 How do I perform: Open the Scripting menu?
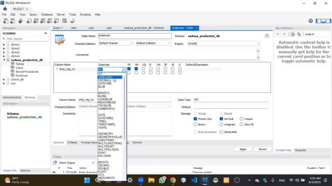pyautogui.click(x=85, y=14)
